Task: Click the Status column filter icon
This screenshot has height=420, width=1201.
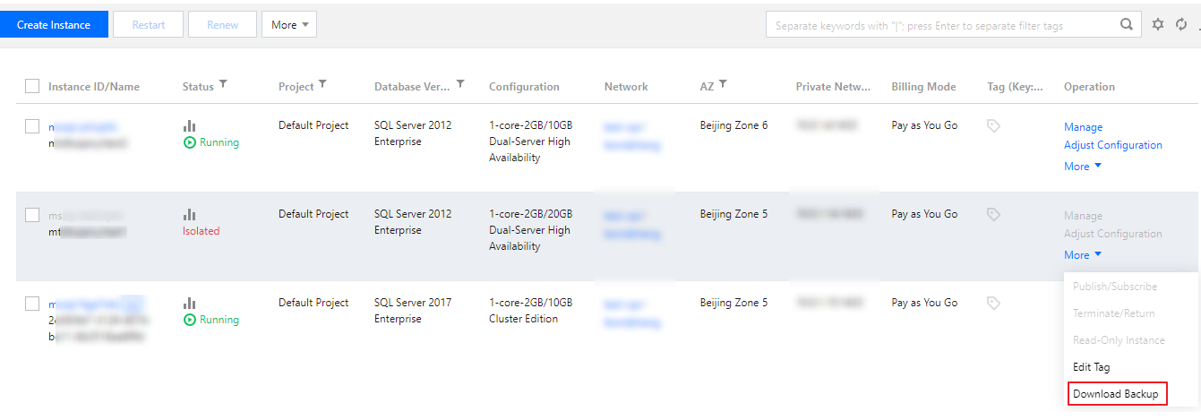Action: (x=223, y=85)
